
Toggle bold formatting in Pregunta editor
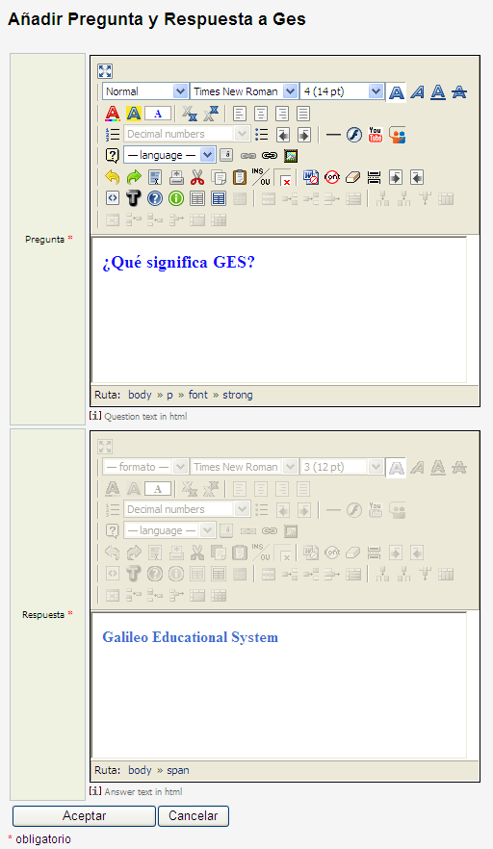pyautogui.click(x=397, y=92)
